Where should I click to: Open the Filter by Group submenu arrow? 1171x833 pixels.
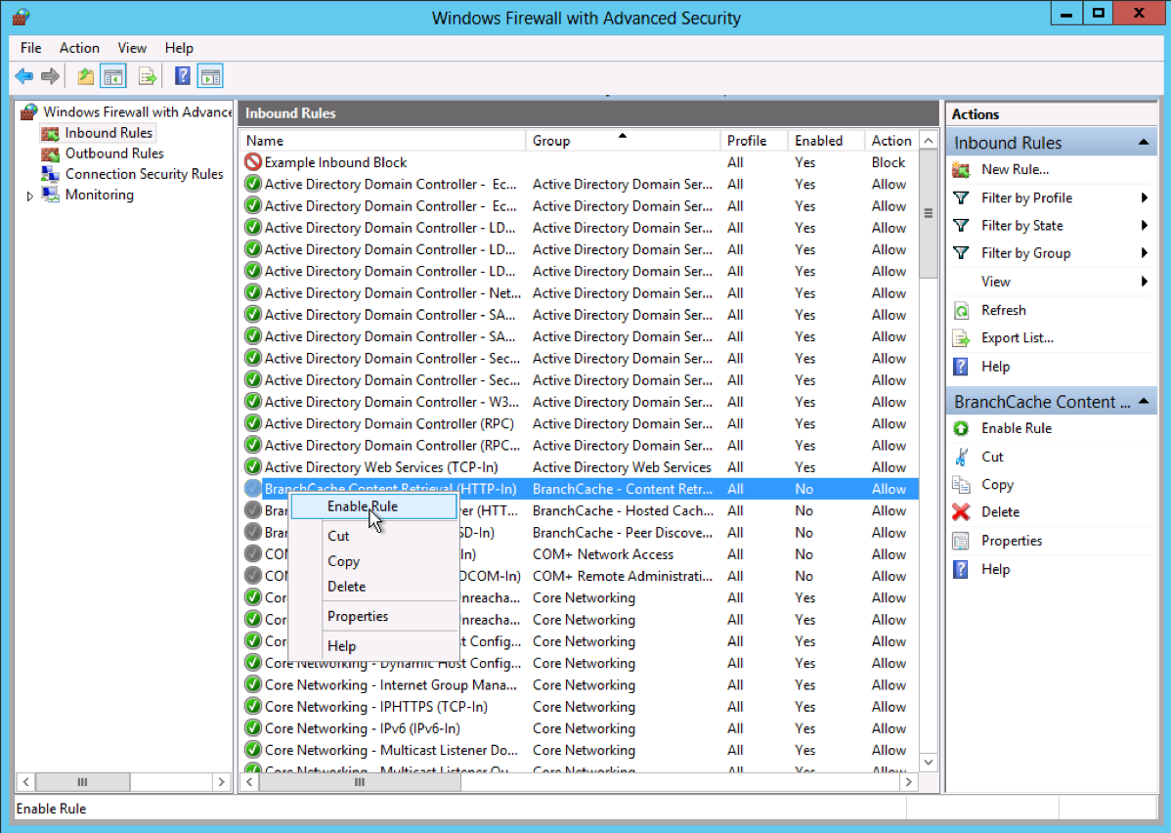pyautogui.click(x=1144, y=253)
